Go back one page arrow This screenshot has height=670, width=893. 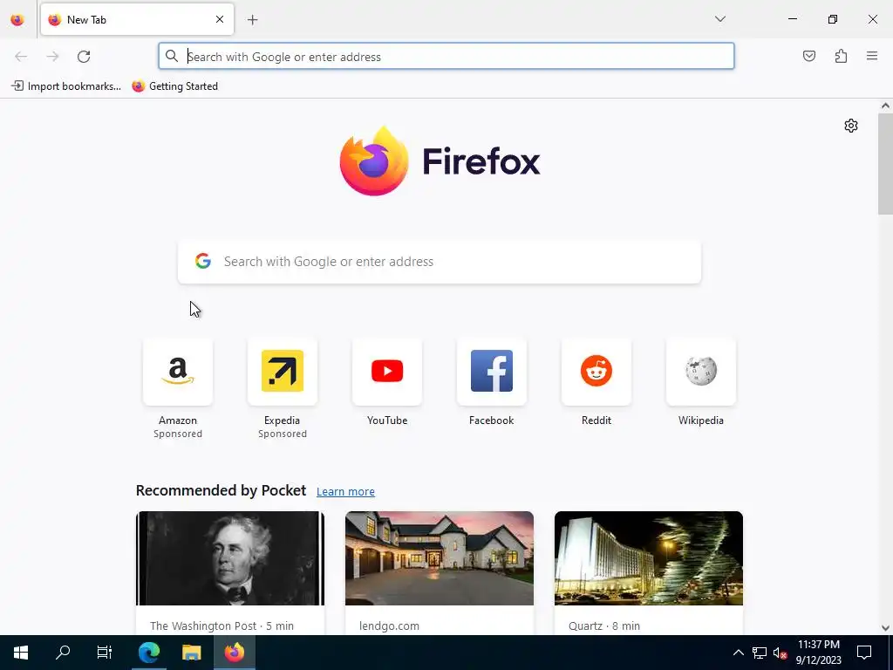21,57
